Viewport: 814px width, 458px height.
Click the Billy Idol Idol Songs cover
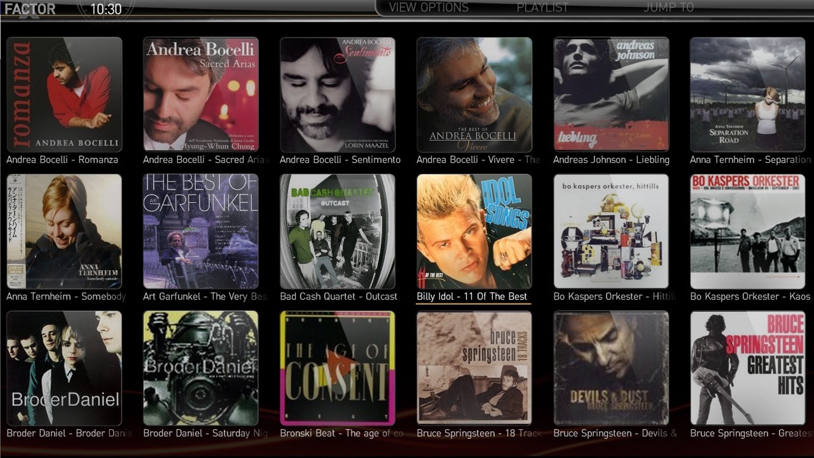click(x=474, y=231)
